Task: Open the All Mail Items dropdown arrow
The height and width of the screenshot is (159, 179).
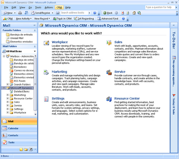Action: [35, 51]
